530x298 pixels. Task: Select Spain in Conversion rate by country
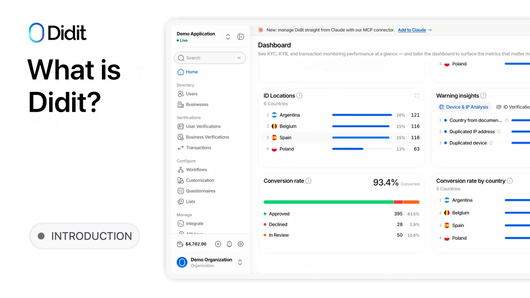(484, 226)
